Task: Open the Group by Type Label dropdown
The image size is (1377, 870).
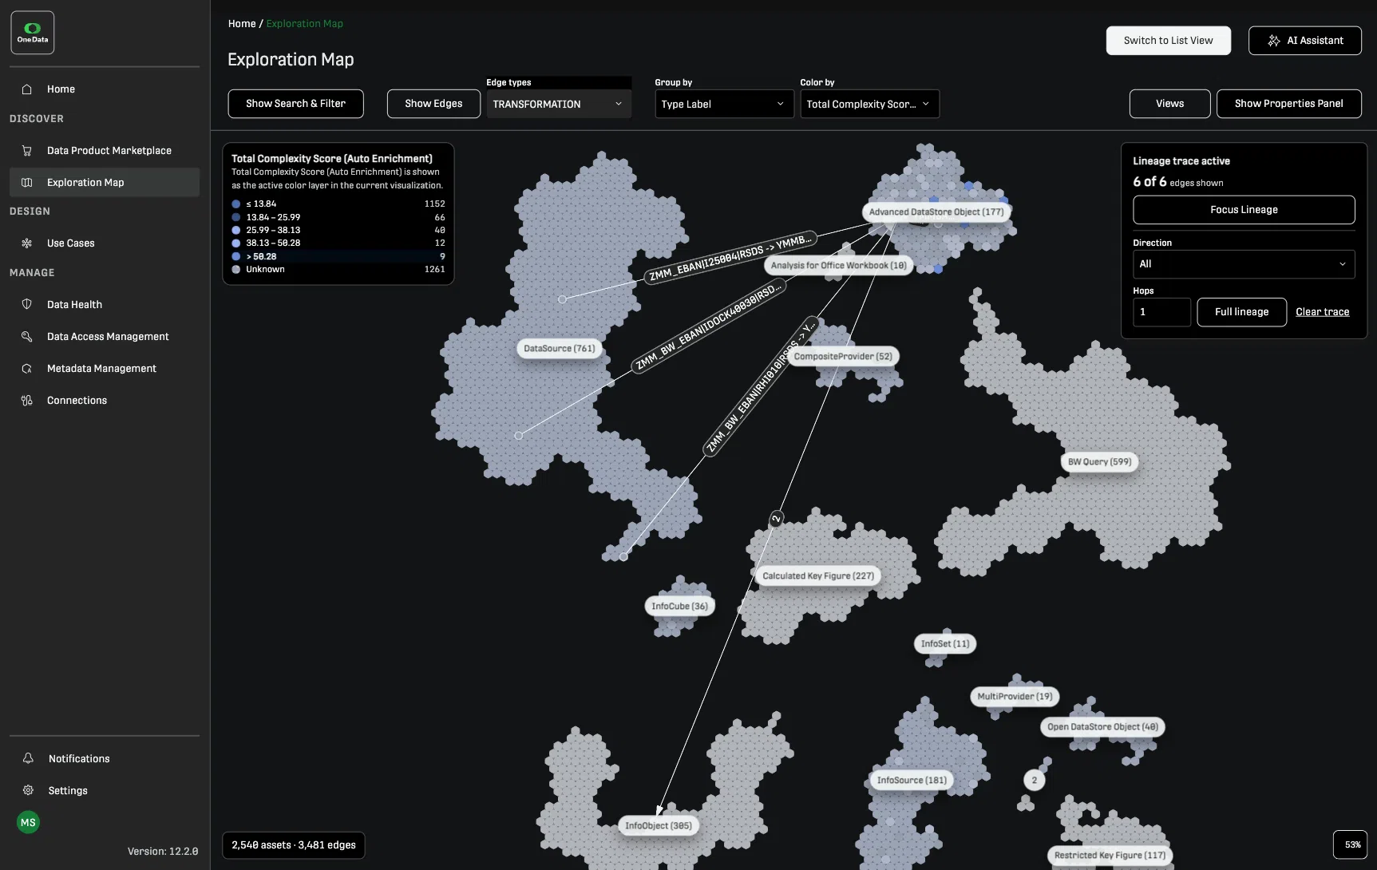Action: coord(724,105)
